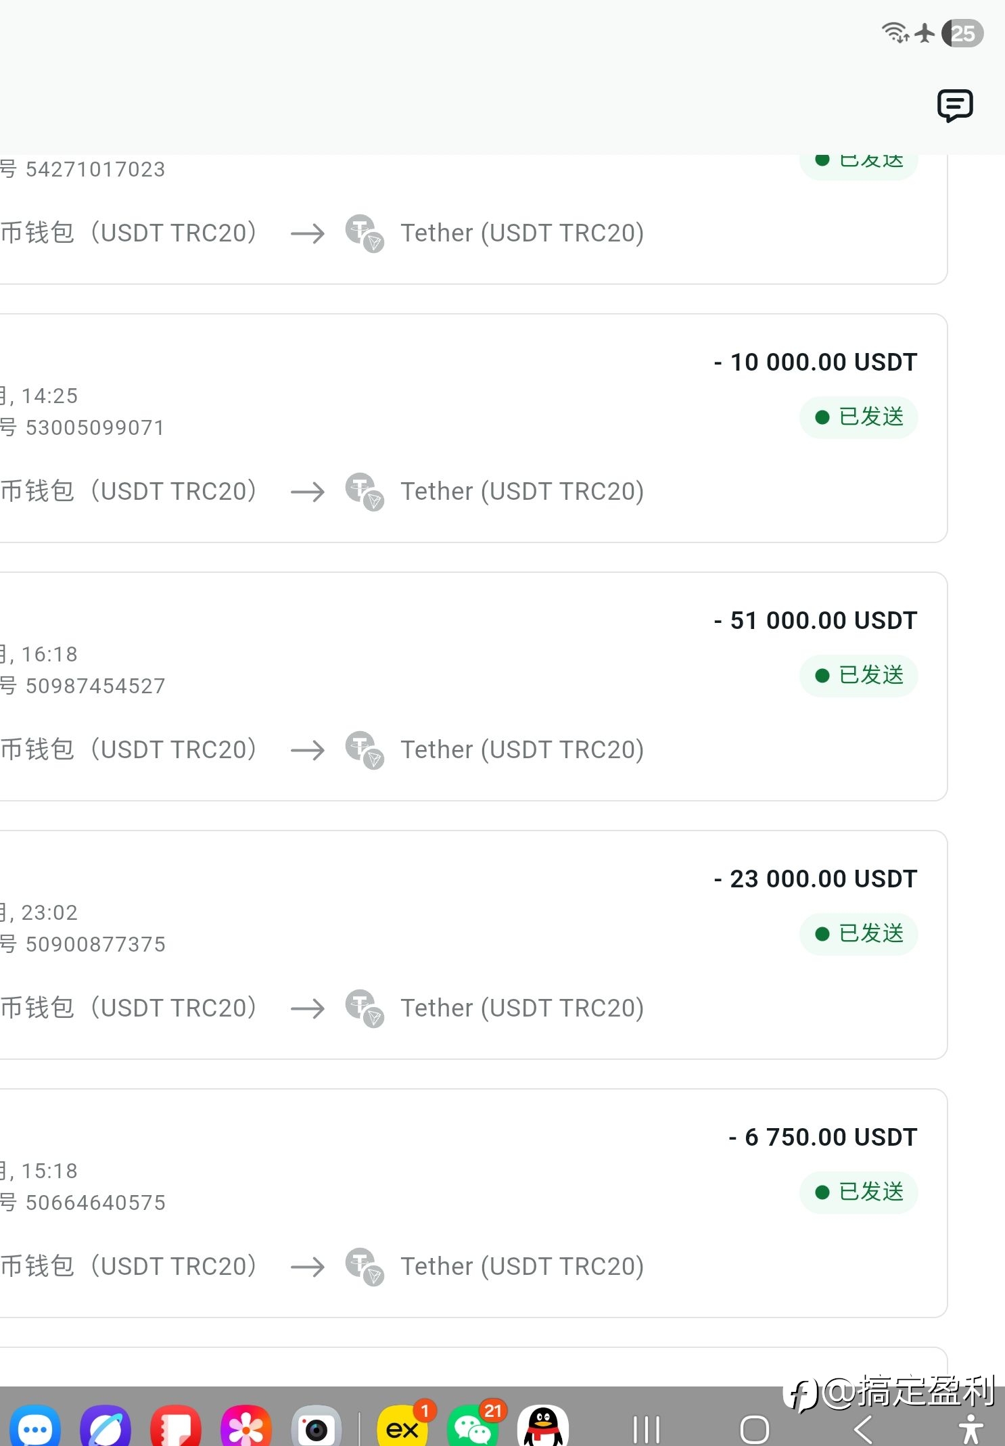Open the accessibility shortcut icon
The width and height of the screenshot is (1005, 1446).
point(971,1429)
